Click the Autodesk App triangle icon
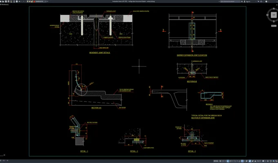The image size is (278, 163). tap(261, 1)
